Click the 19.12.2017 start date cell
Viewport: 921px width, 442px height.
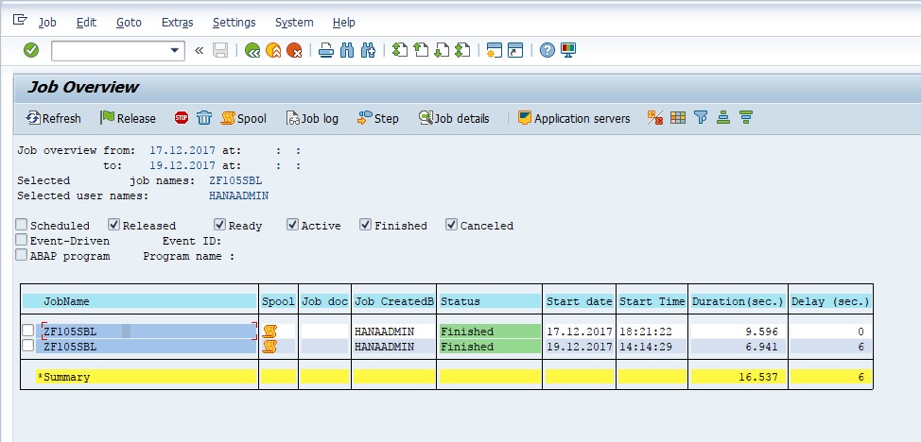pyautogui.click(x=579, y=347)
